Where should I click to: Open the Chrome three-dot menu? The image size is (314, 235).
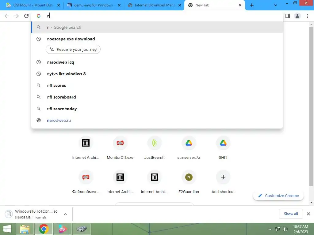(307, 16)
